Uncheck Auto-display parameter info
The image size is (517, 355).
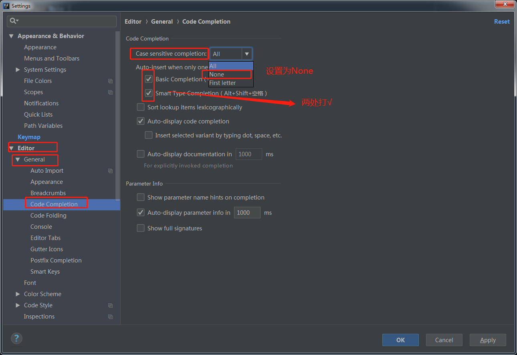(141, 212)
